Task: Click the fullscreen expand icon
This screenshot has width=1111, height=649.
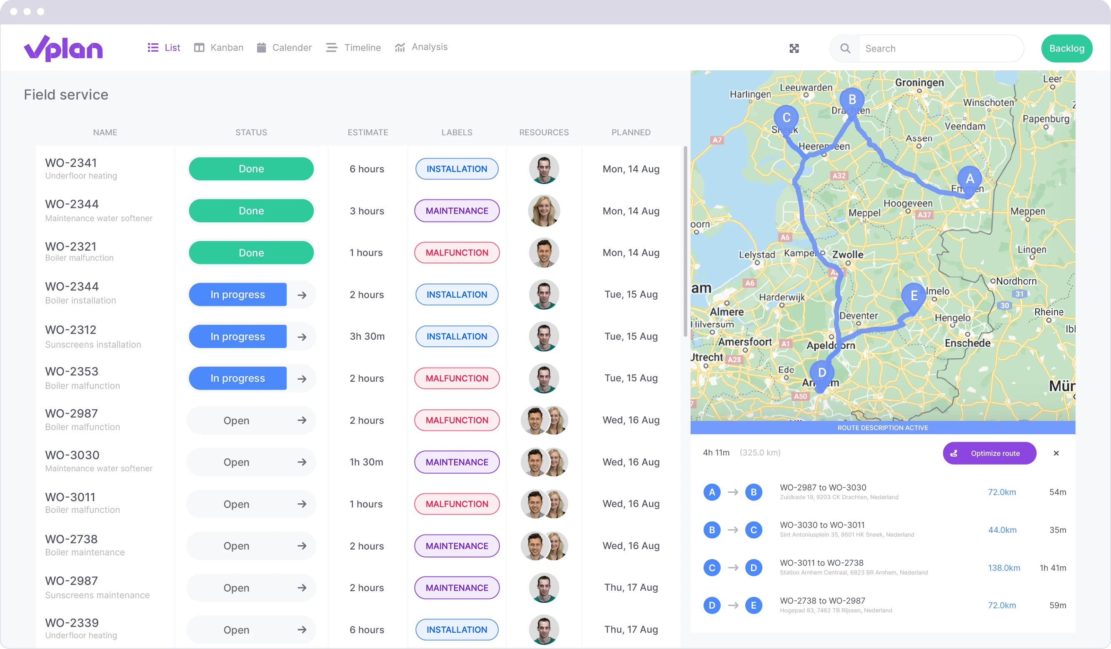Action: (x=794, y=48)
